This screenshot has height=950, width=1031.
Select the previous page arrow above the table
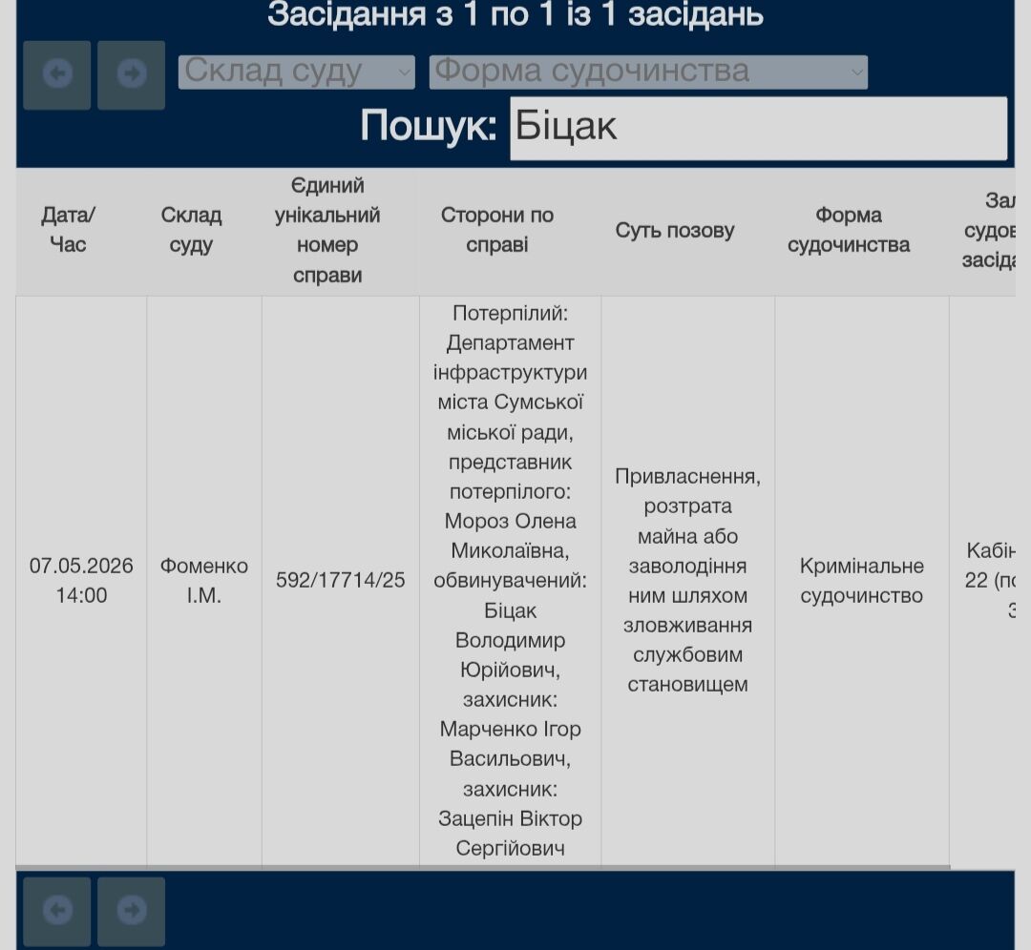[x=56, y=74]
